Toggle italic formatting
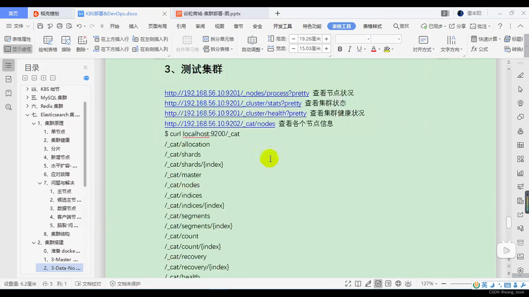This screenshot has width=529, height=297. (349, 49)
